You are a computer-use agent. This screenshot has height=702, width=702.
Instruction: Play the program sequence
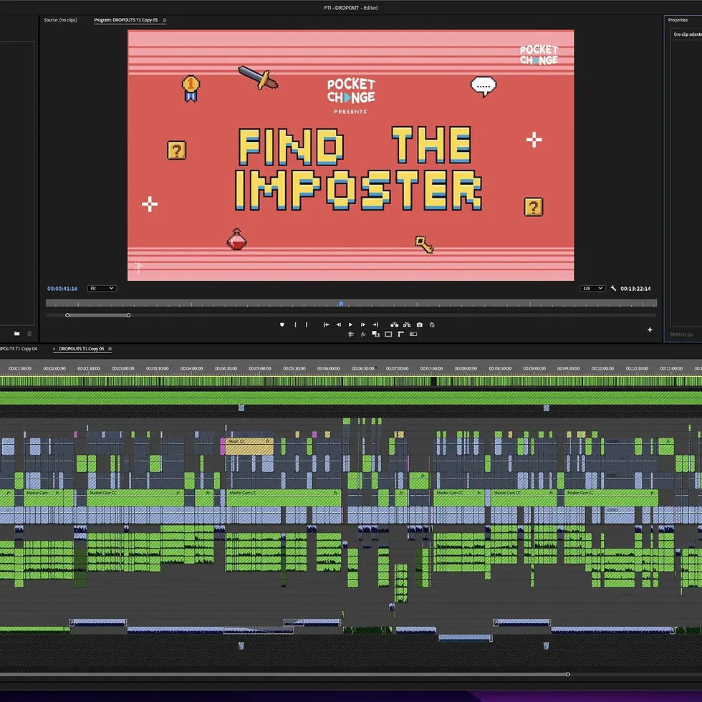click(350, 324)
